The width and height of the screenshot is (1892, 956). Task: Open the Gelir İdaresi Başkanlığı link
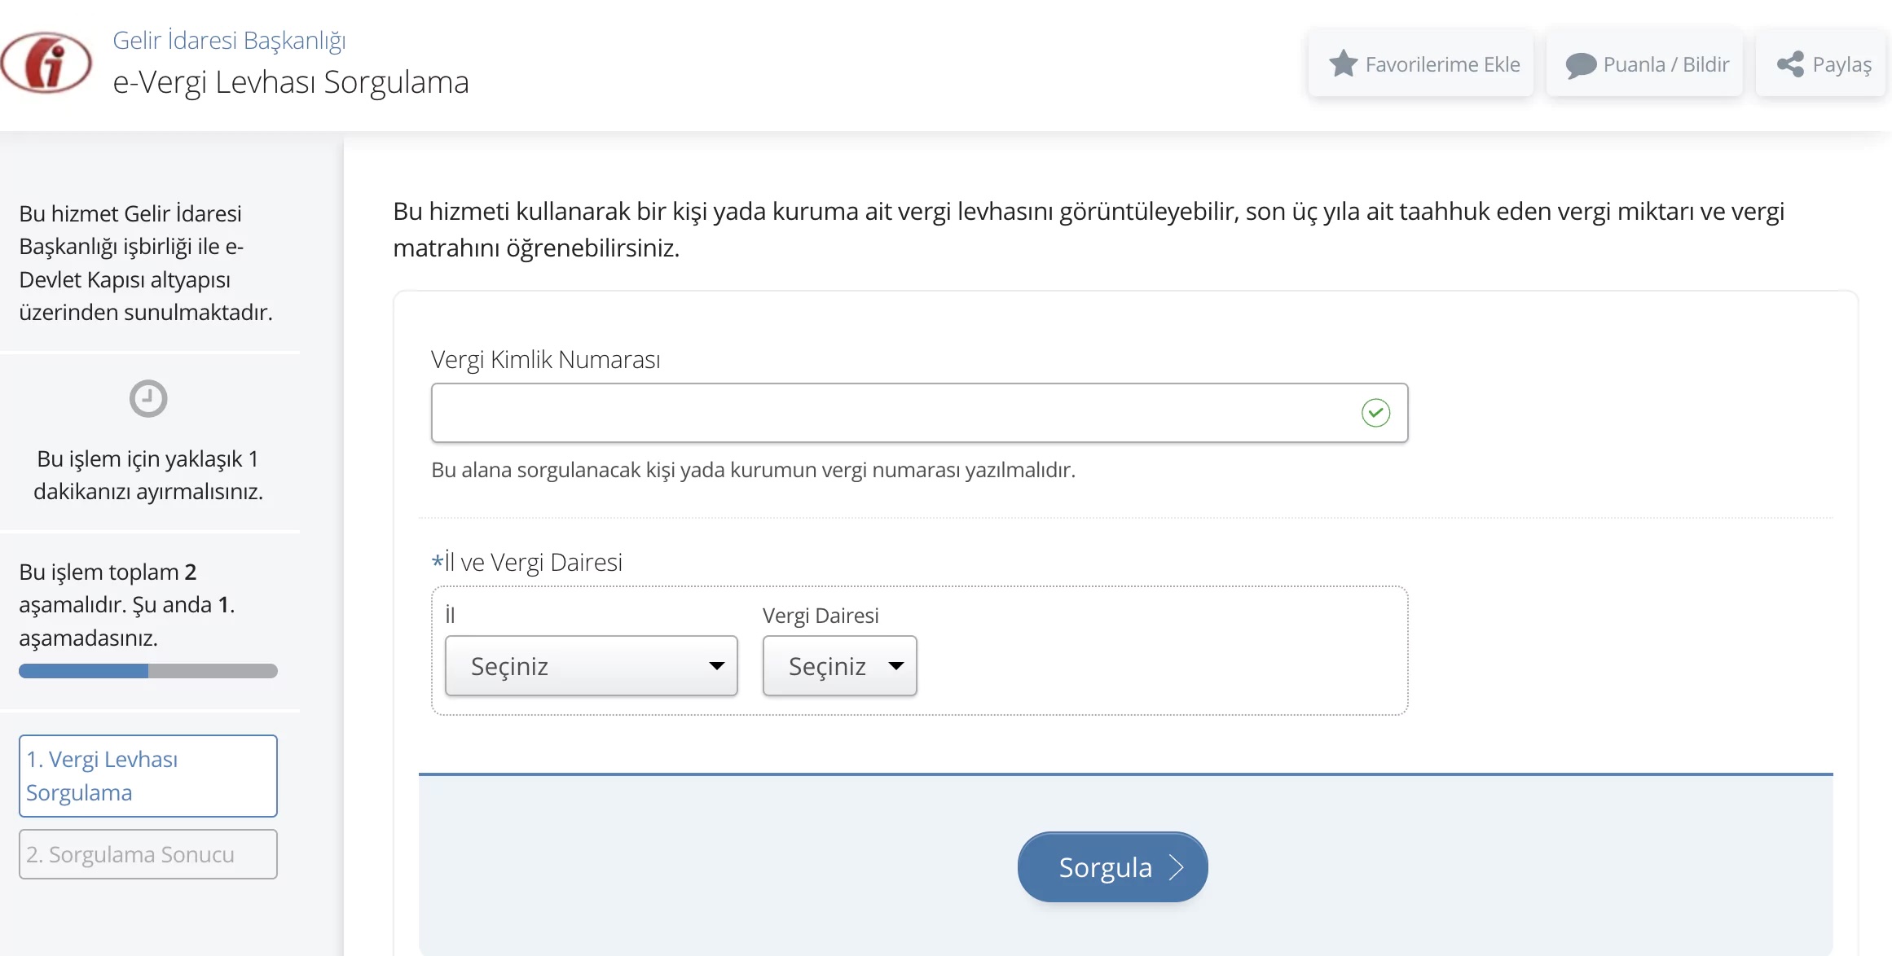pyautogui.click(x=229, y=40)
